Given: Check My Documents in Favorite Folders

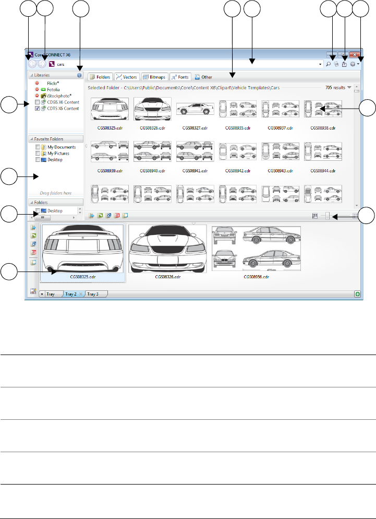Looking at the screenshot, I should point(38,147).
